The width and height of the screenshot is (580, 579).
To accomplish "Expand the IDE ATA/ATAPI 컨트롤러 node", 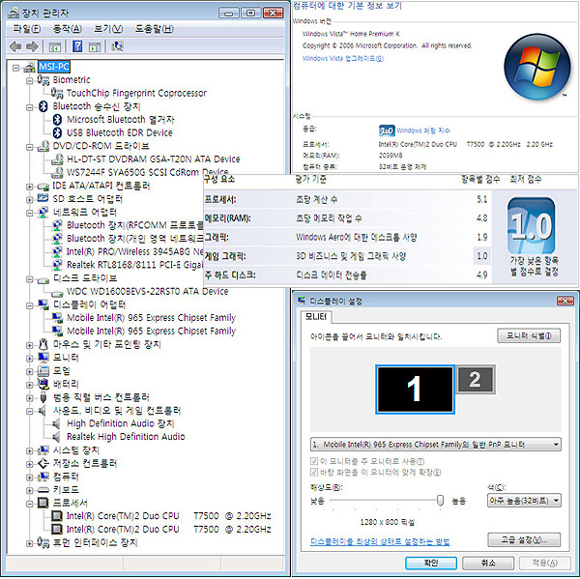I will (x=29, y=187).
